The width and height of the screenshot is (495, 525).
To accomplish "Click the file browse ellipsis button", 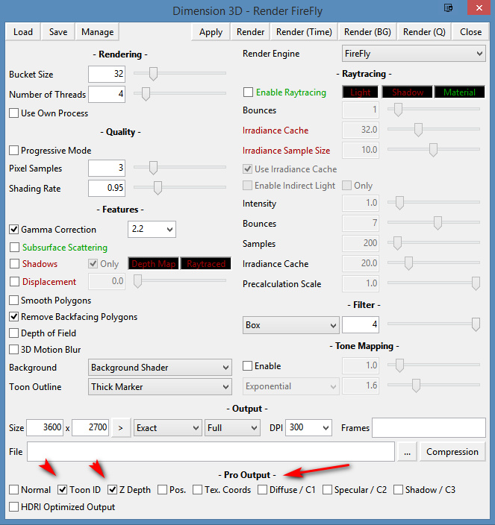I will [407, 451].
